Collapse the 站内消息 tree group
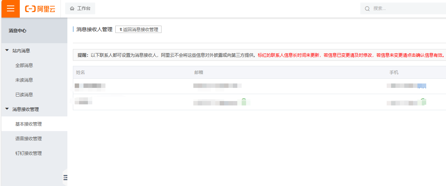Viewport: 446px width, 186px height. [x=7, y=51]
